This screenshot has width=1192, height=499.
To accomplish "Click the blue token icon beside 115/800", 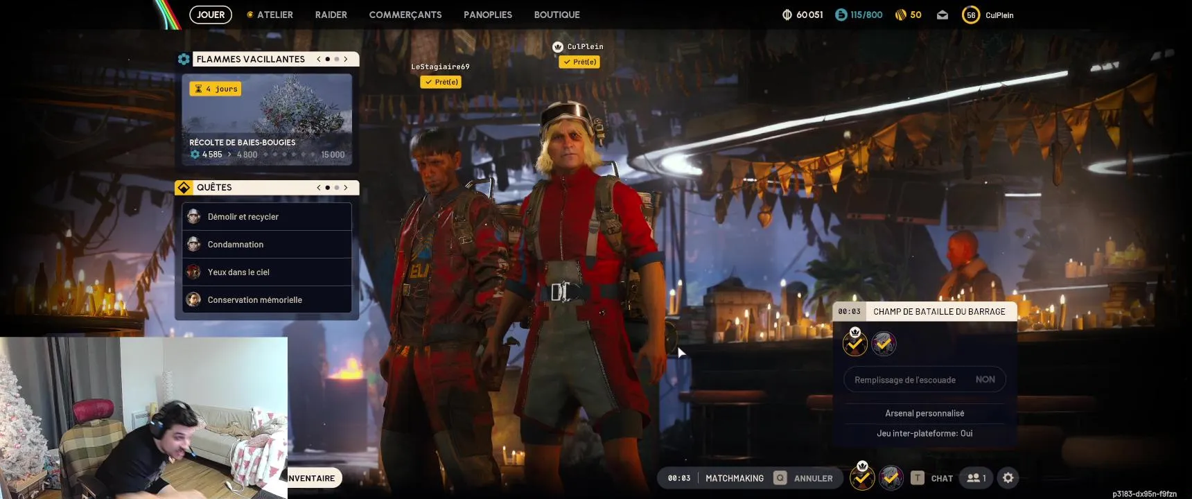I will click(841, 15).
